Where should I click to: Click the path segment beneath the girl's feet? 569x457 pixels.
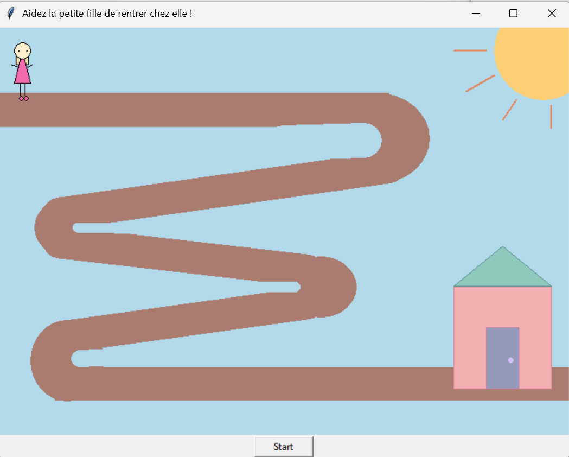[23, 110]
